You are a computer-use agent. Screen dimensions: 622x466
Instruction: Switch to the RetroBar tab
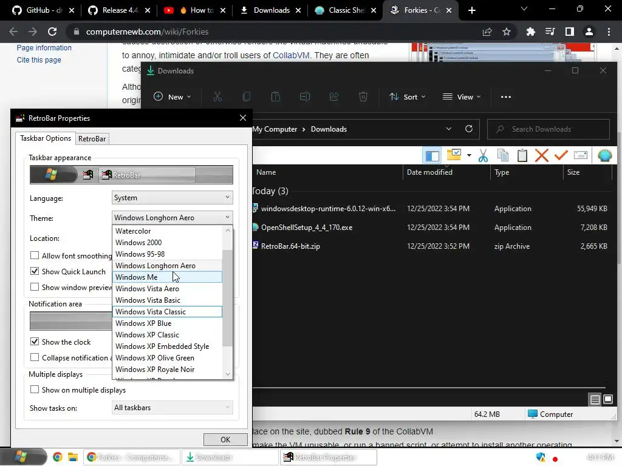point(92,139)
